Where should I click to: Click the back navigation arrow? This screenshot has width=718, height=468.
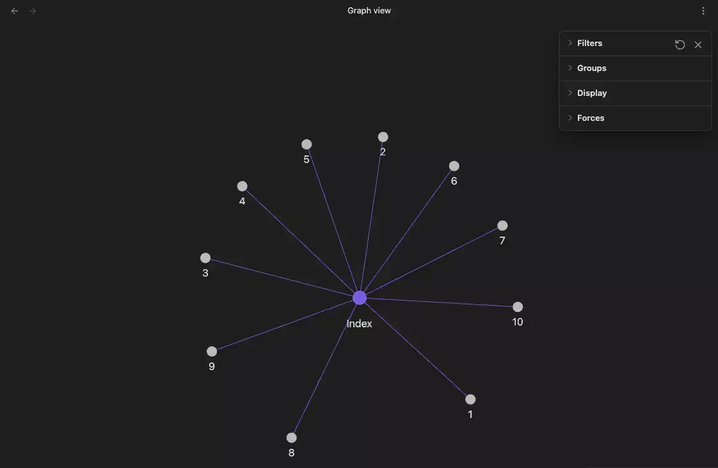click(x=14, y=10)
